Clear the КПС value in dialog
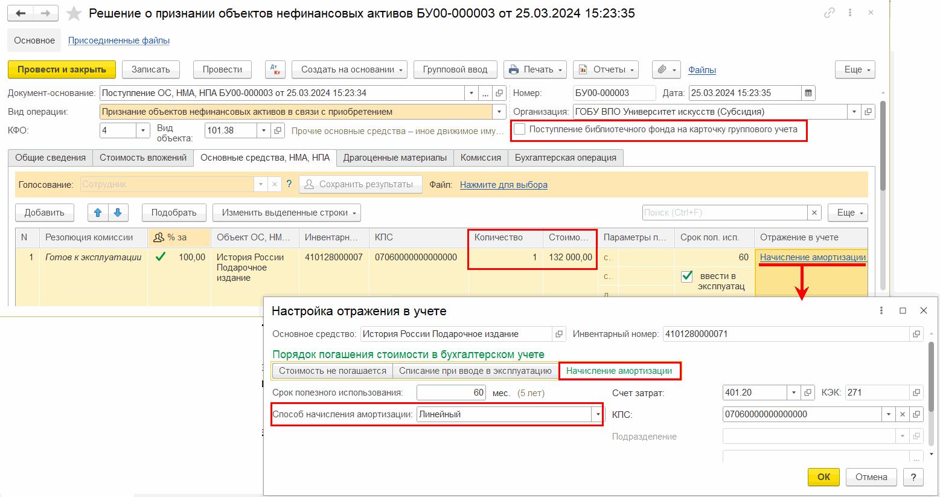Viewport: 940px width, 497px height. coord(903,414)
